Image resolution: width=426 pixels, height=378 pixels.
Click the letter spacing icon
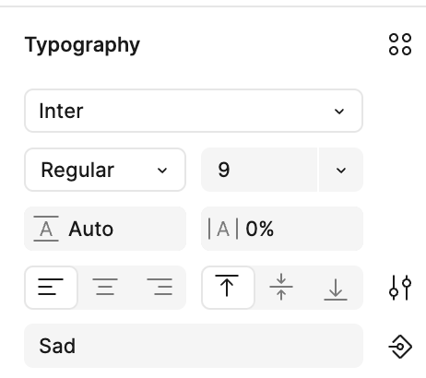(223, 229)
